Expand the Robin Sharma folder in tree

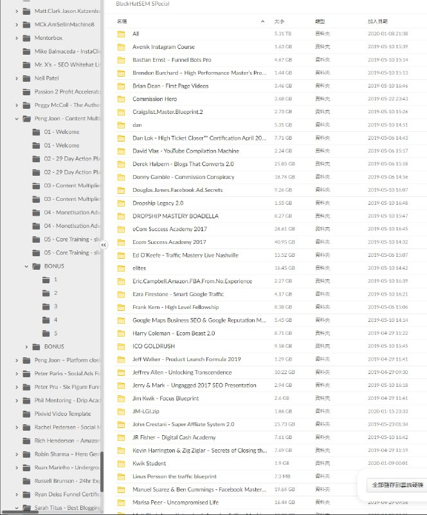click(x=17, y=454)
